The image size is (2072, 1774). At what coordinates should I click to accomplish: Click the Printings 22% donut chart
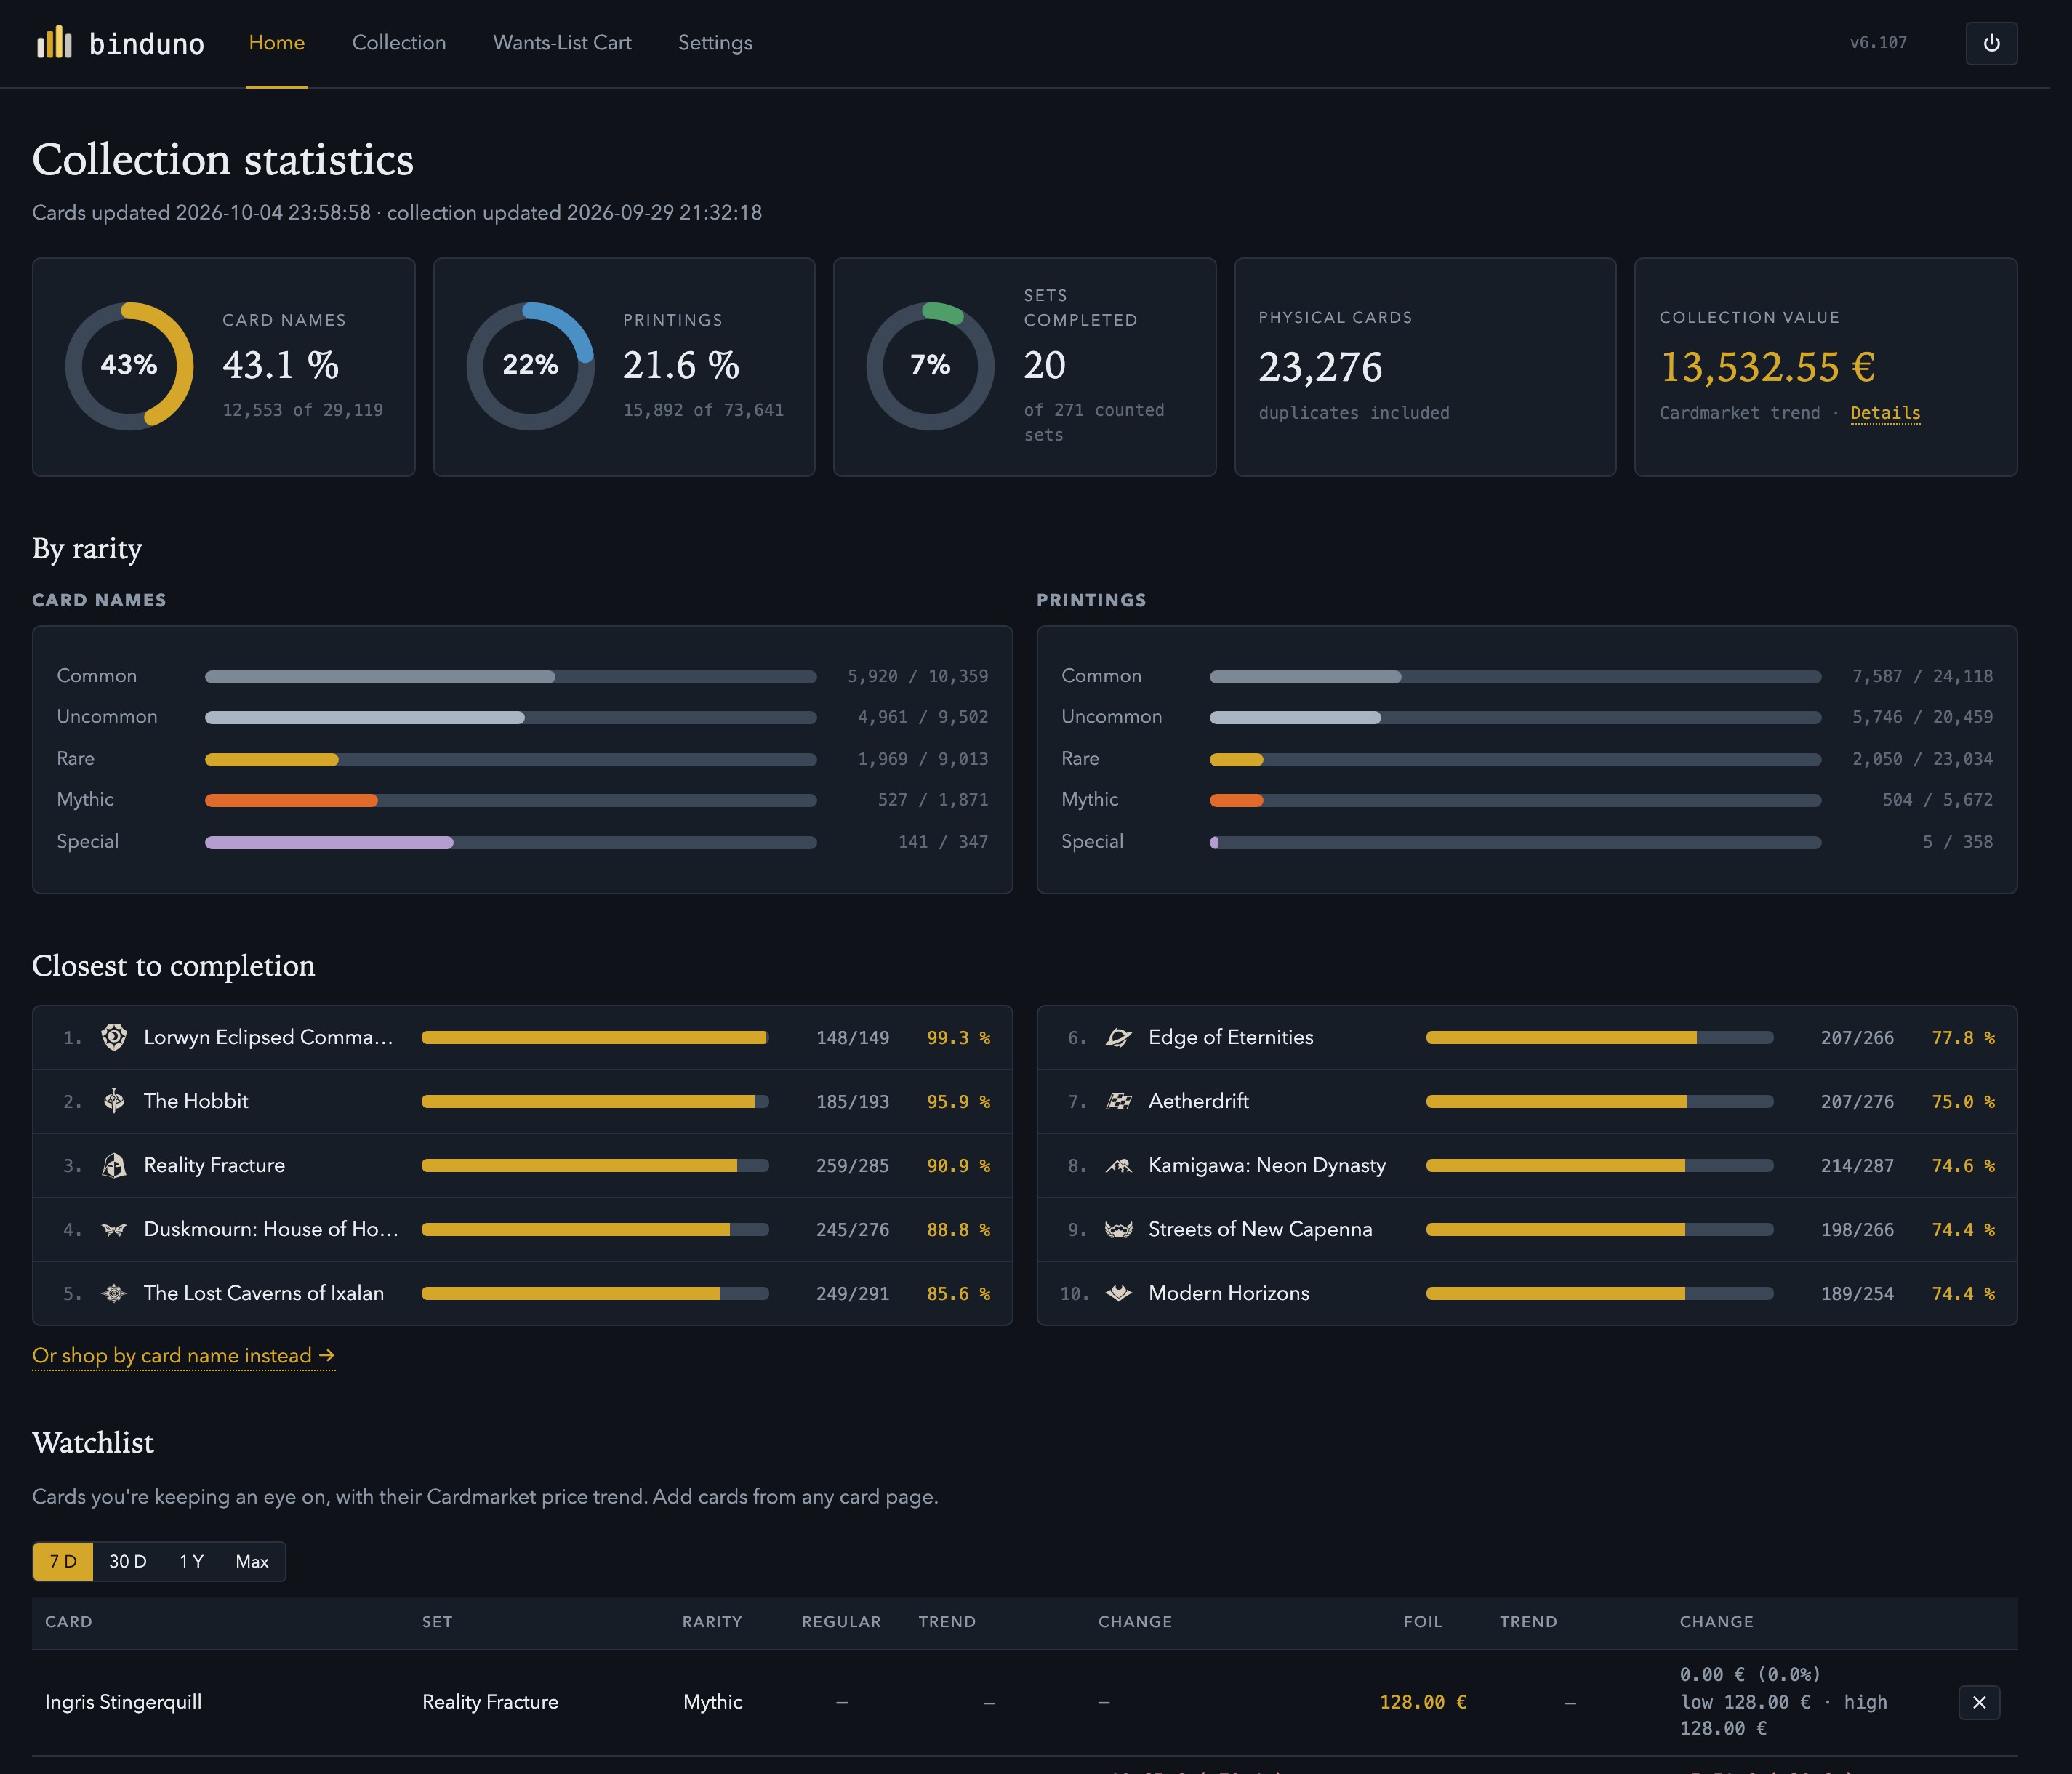530,366
